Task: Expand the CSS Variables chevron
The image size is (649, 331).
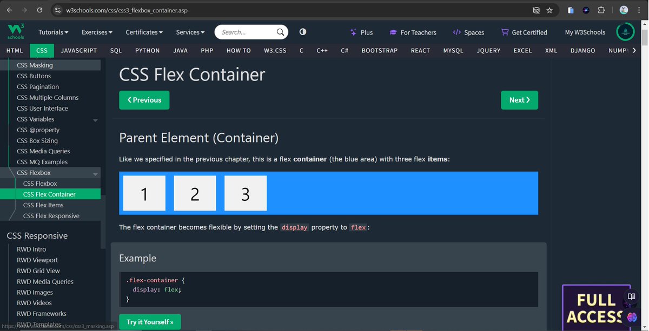Action: pyautogui.click(x=95, y=119)
